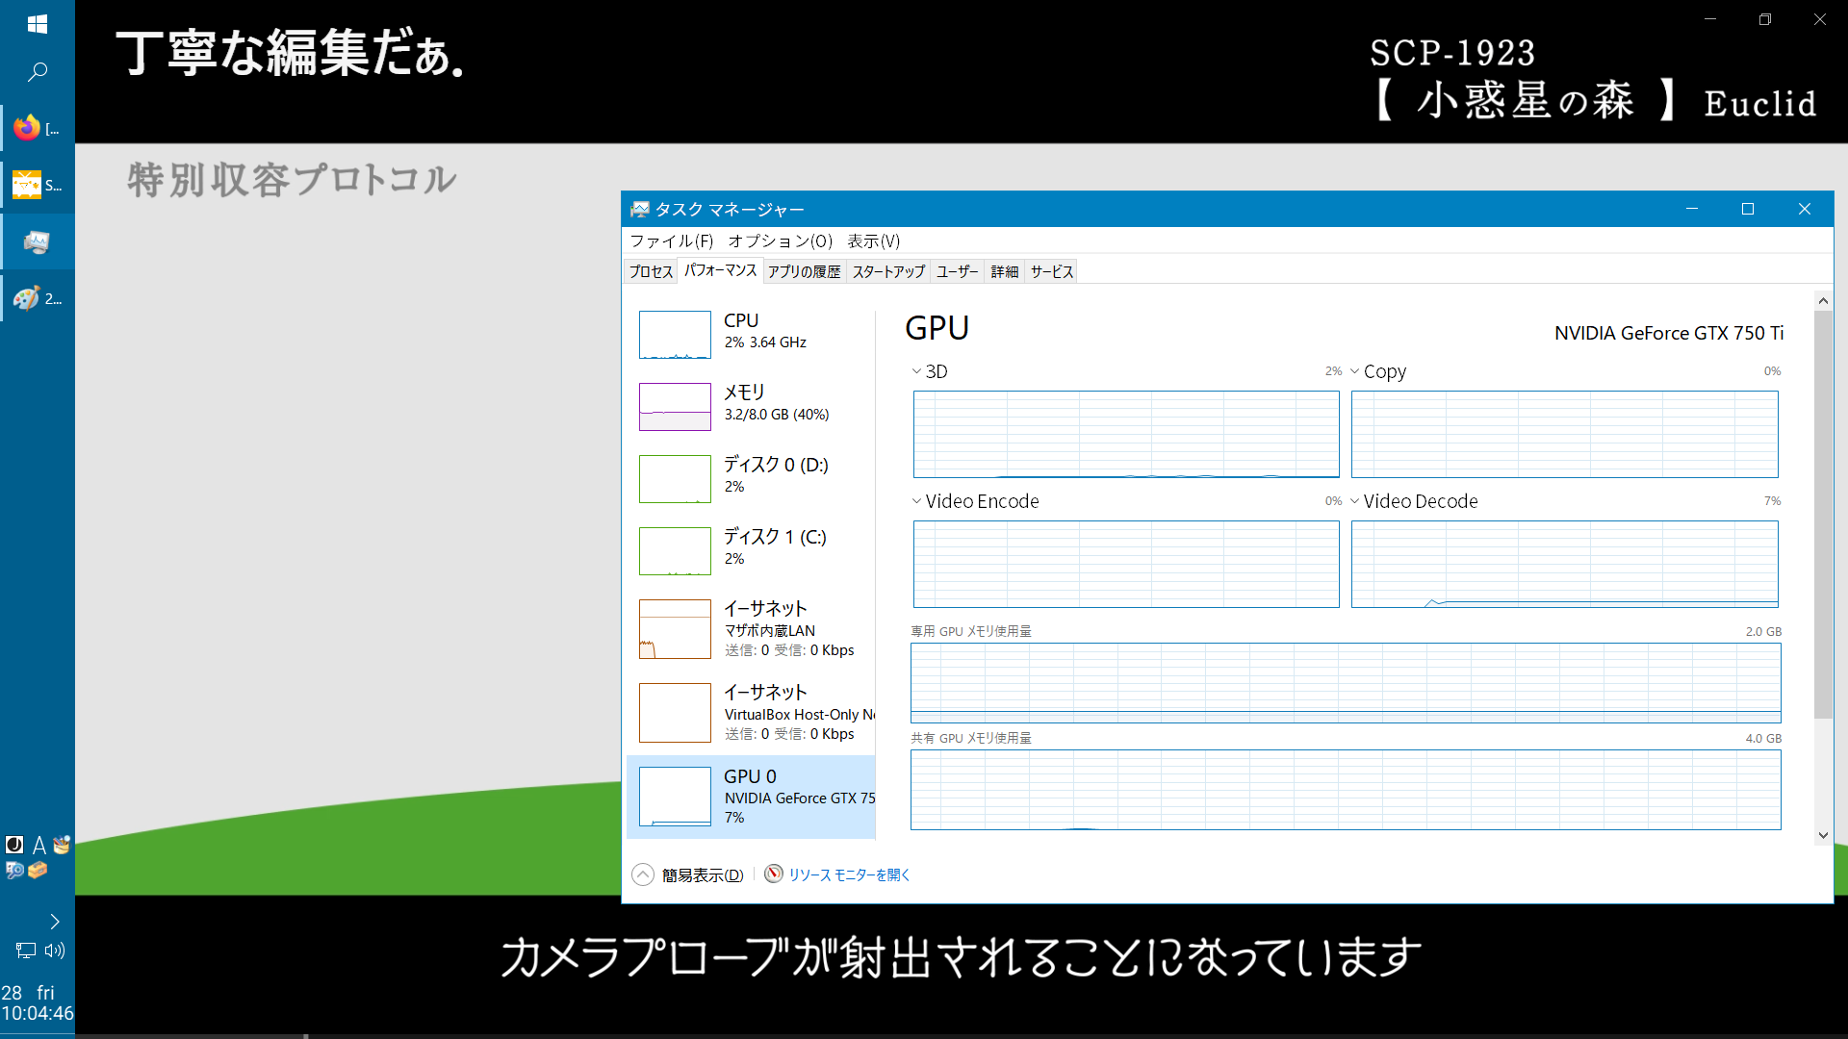Open the オプション(O) menu
The height and width of the screenshot is (1039, 1848).
tap(780, 241)
